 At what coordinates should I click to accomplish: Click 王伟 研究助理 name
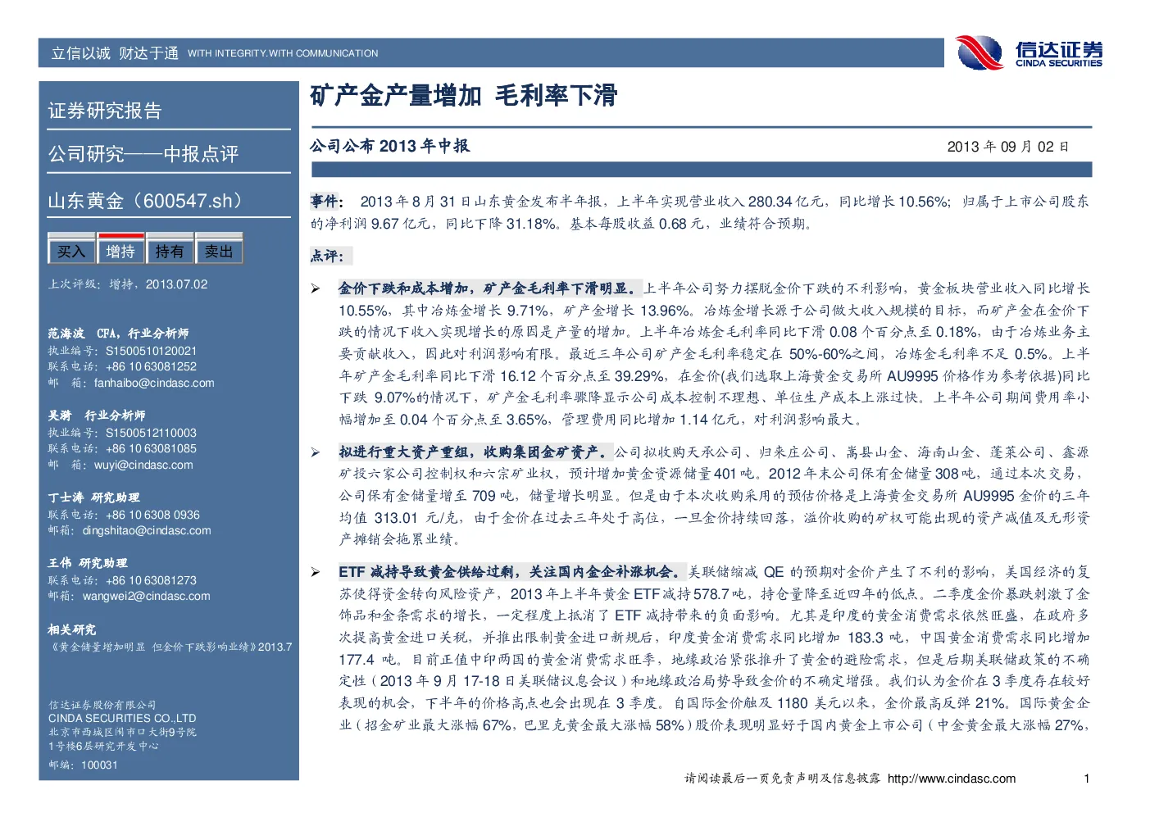click(x=88, y=563)
